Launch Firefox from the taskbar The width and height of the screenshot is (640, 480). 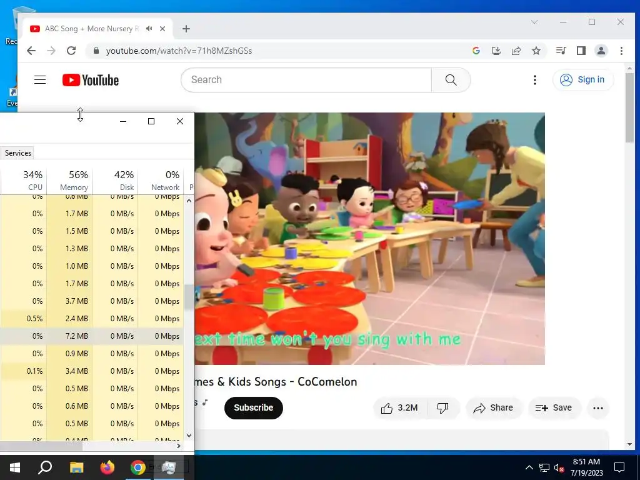click(107, 467)
